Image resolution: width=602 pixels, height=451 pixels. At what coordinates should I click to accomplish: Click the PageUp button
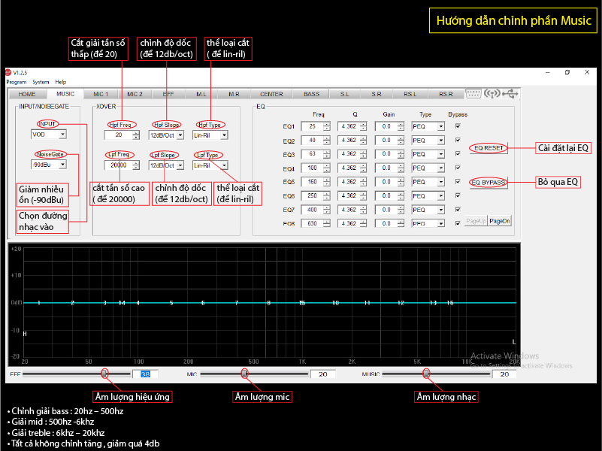click(x=476, y=221)
